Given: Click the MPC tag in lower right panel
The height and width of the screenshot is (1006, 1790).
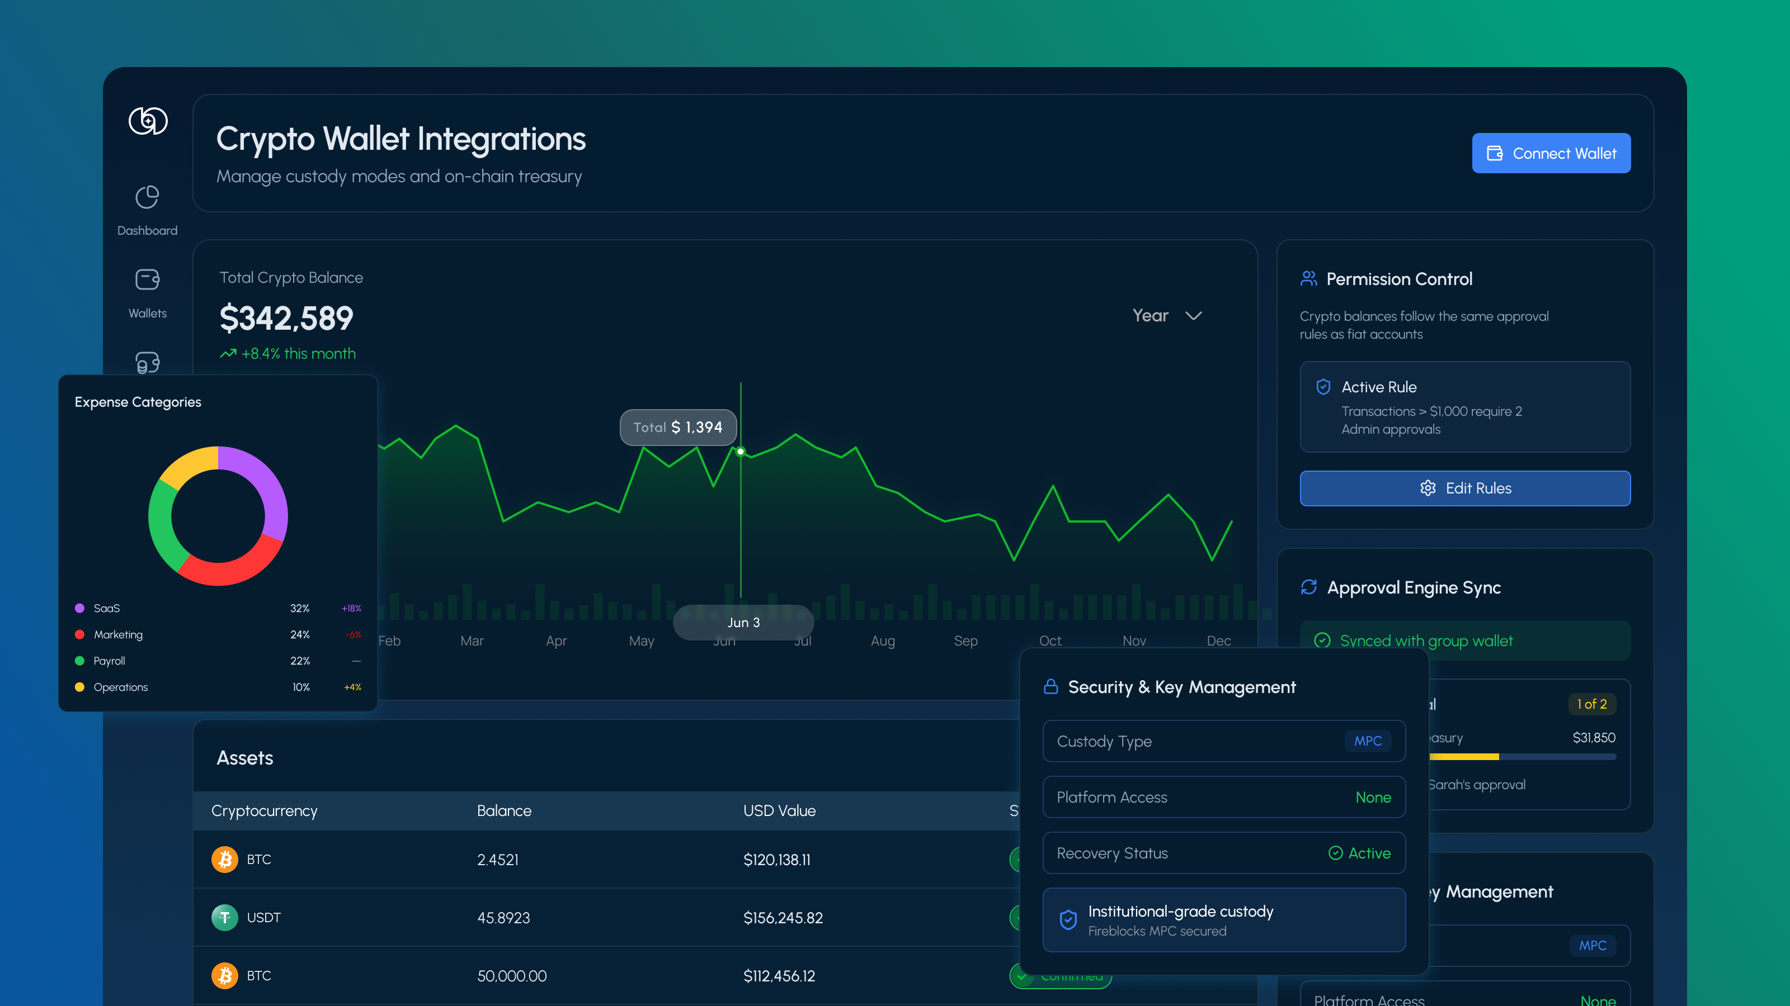Looking at the screenshot, I should pyautogui.click(x=1593, y=946).
